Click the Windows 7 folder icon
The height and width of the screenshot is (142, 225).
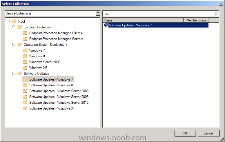point(25,50)
